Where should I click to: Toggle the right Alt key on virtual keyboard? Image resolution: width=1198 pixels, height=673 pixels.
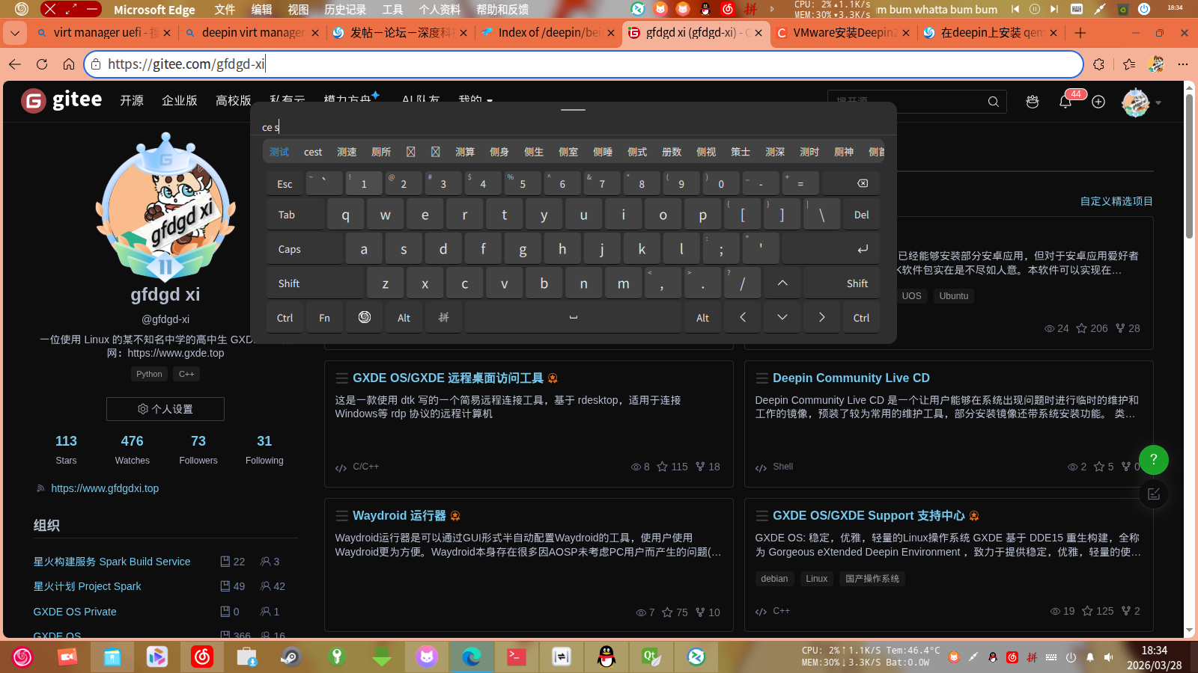(702, 318)
